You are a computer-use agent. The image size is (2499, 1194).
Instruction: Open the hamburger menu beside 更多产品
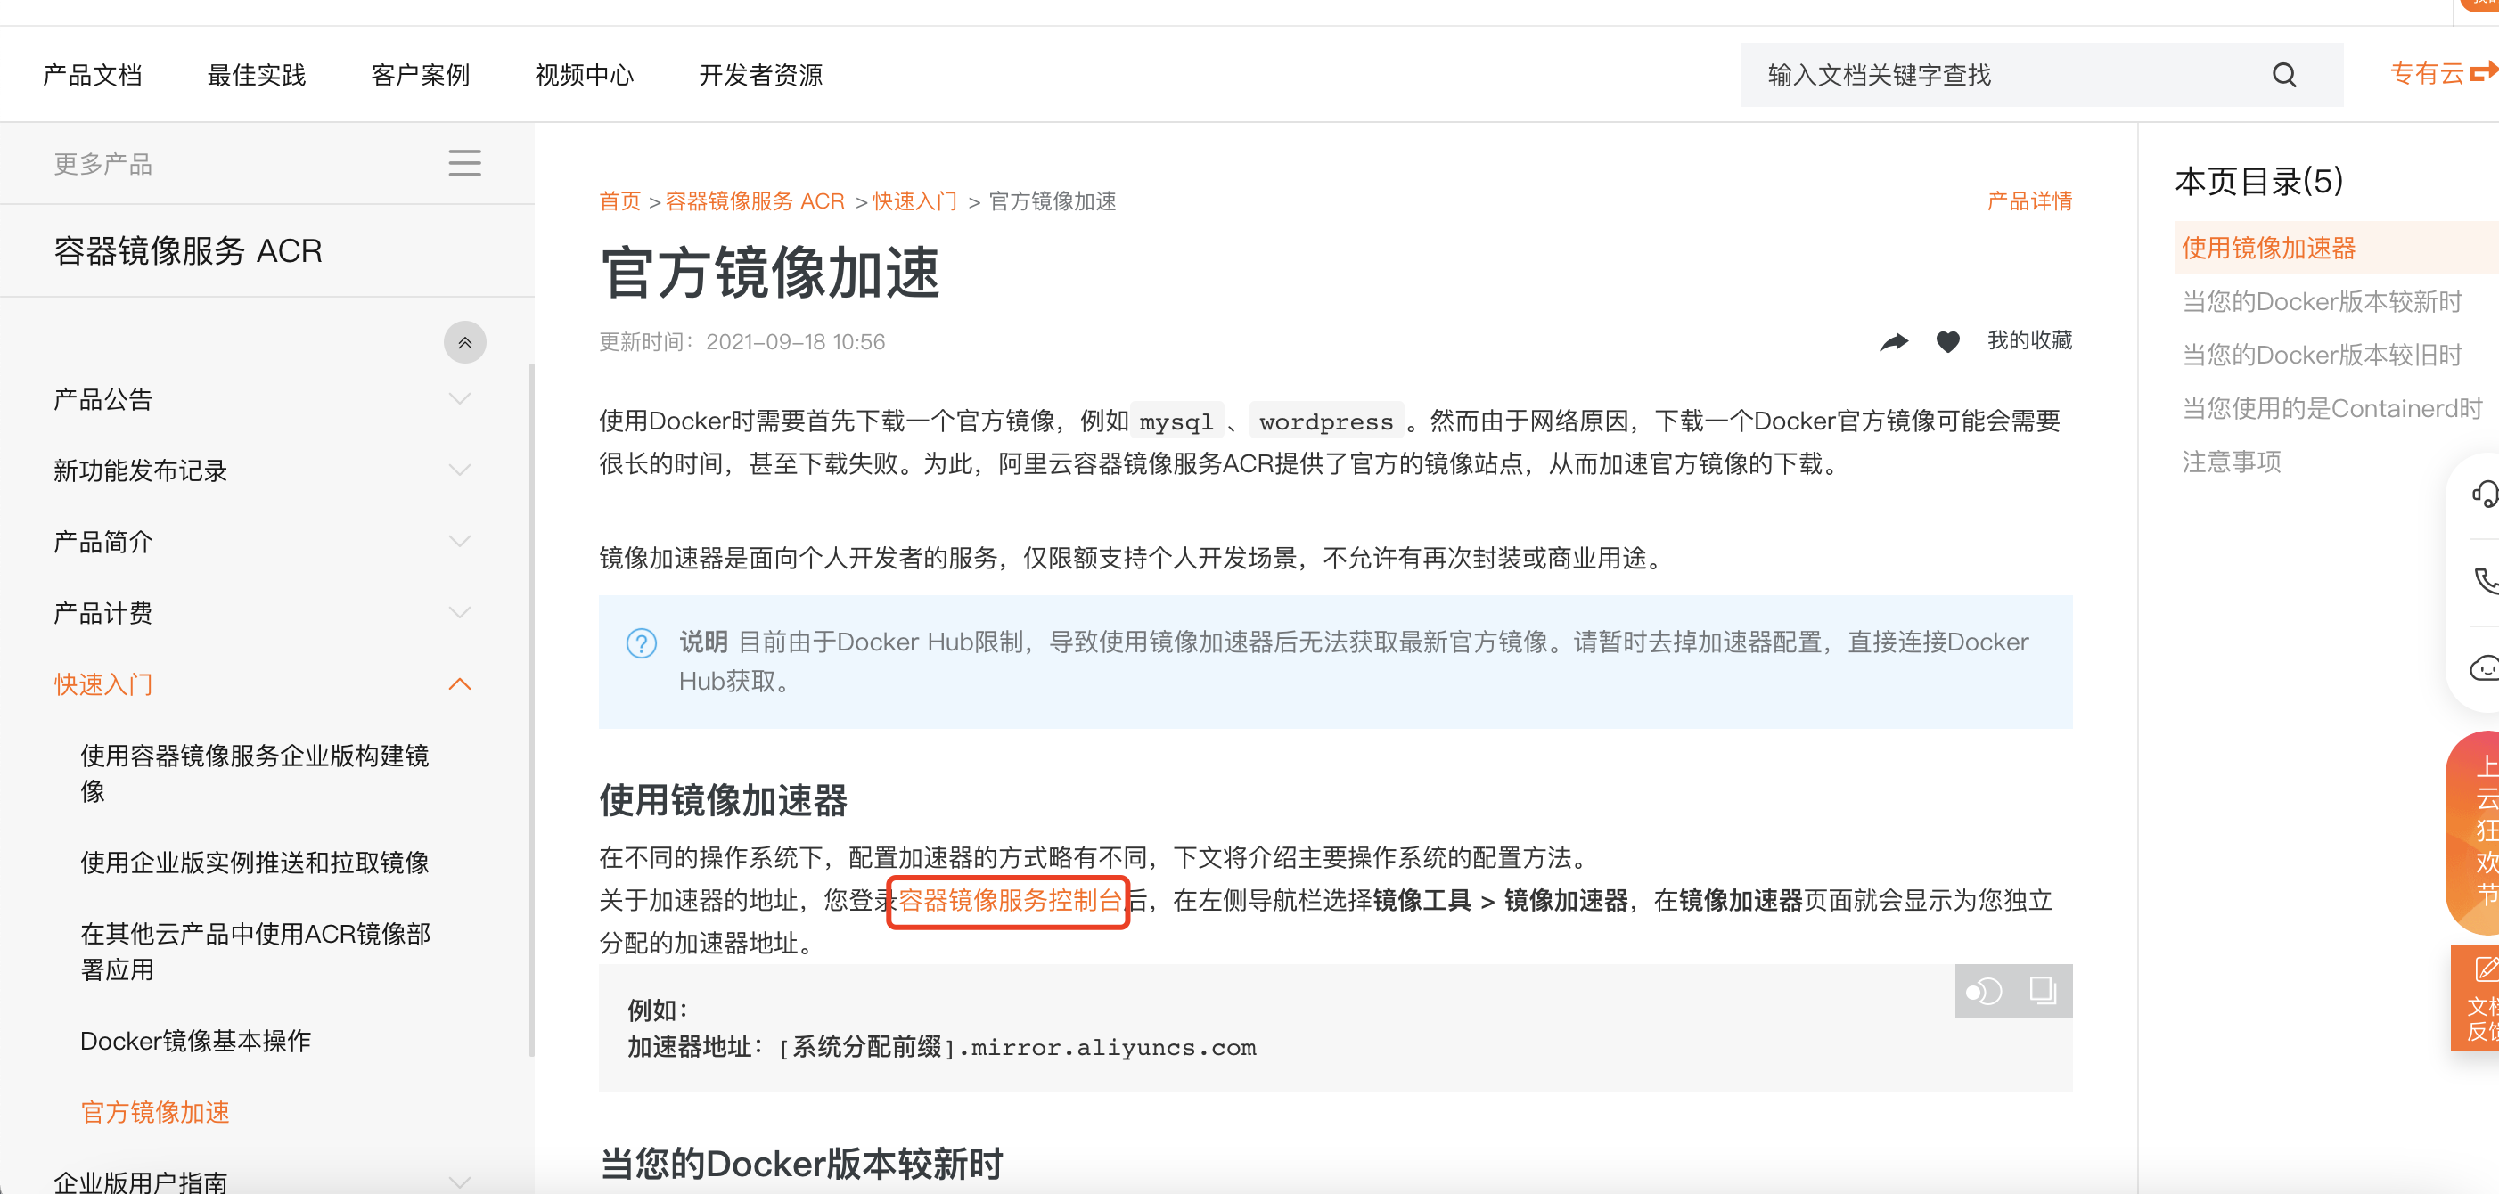click(464, 163)
